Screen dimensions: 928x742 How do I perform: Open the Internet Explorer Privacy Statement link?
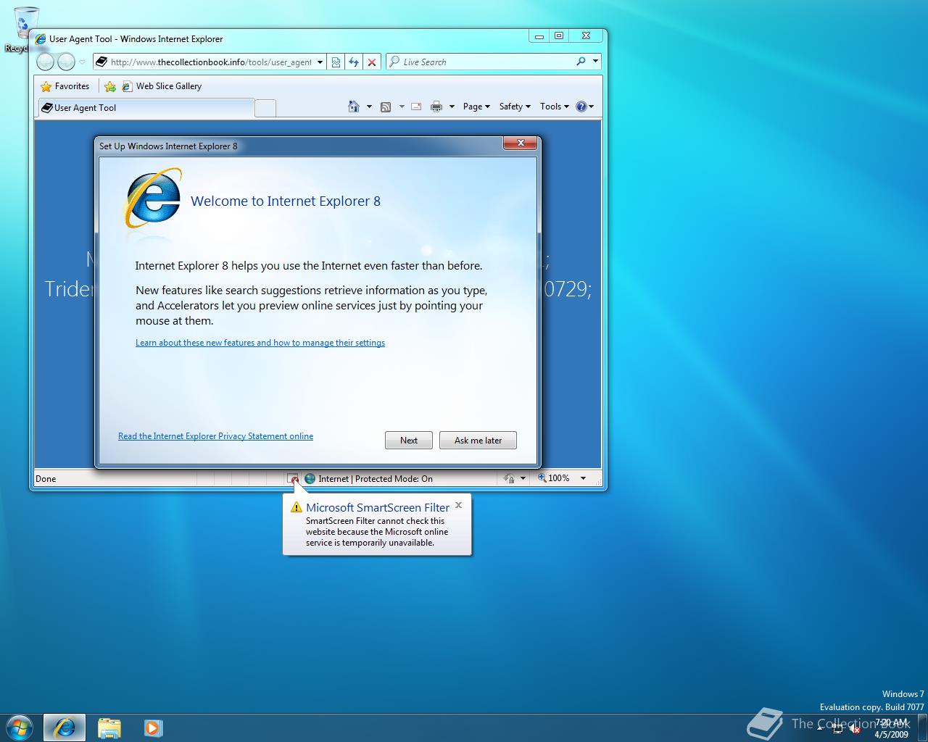coord(216,436)
